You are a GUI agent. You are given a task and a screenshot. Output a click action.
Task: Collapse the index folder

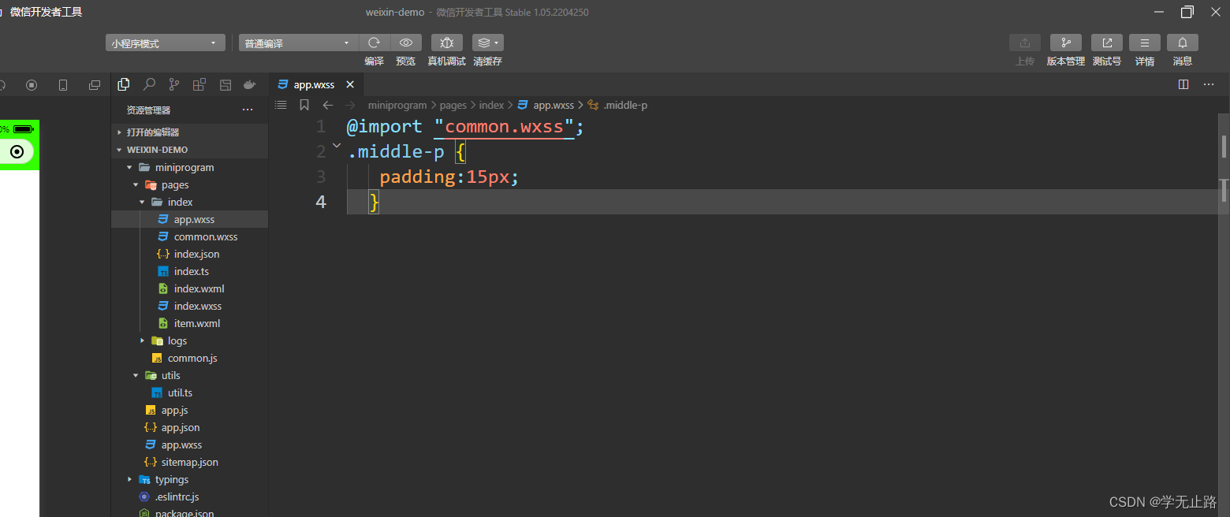coord(142,202)
